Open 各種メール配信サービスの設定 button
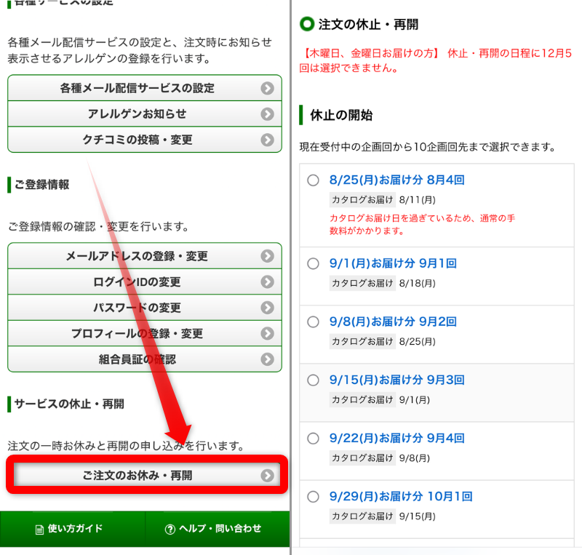 click(x=144, y=88)
